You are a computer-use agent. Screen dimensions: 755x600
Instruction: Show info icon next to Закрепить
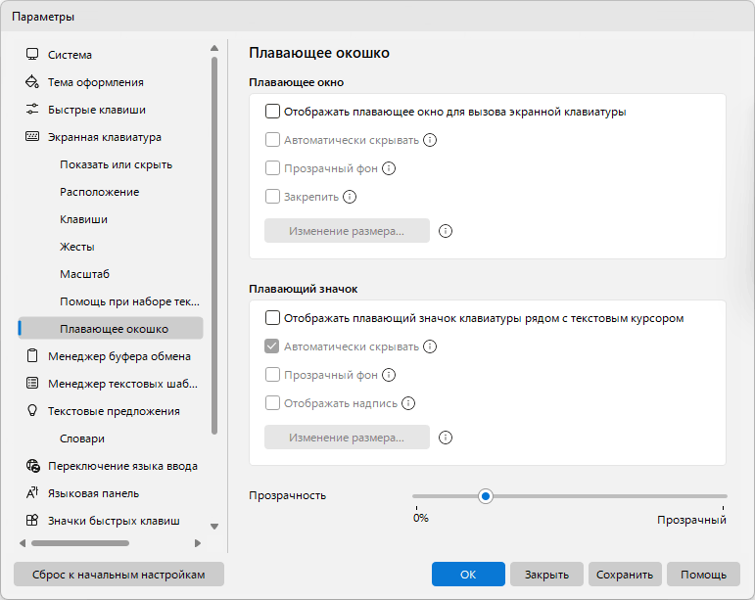tap(350, 197)
